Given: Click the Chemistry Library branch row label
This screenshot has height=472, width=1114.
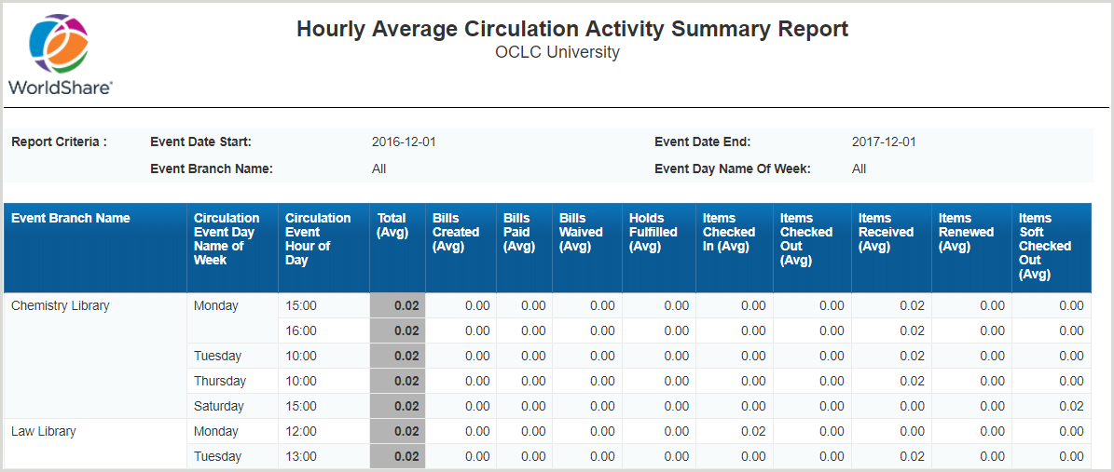Looking at the screenshot, I should [61, 306].
